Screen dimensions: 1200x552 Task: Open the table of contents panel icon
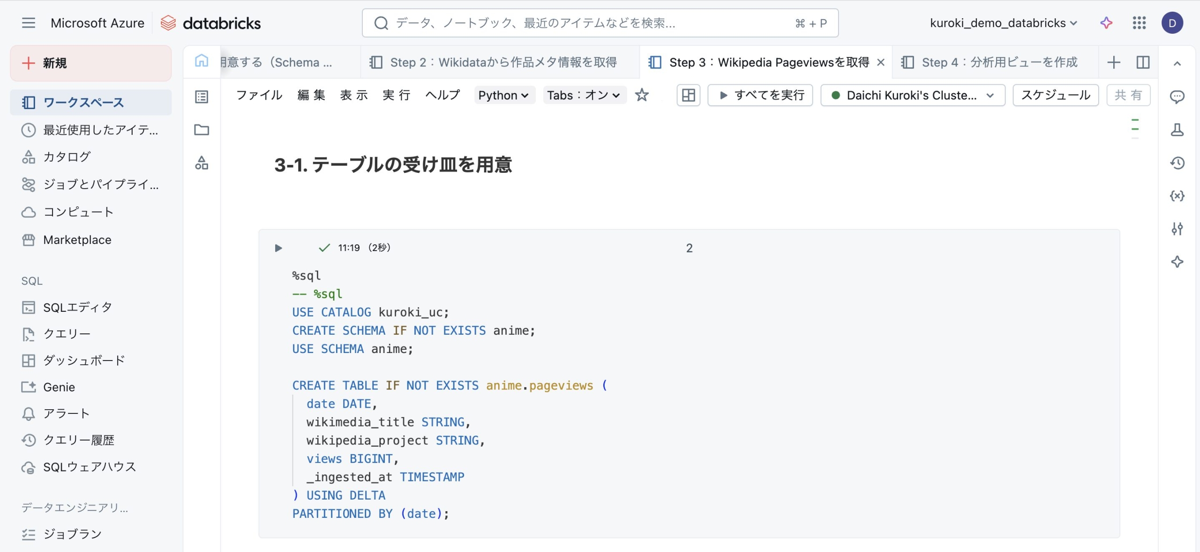202,97
